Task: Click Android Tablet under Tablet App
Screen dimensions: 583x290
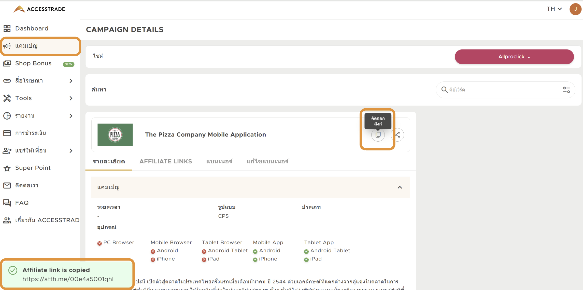Action: (x=327, y=251)
